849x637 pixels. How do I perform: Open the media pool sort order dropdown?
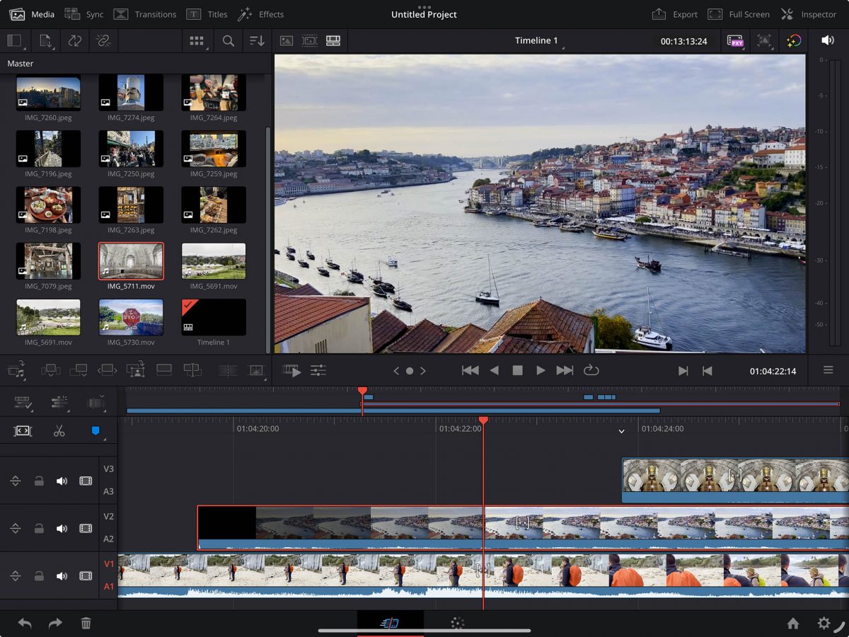point(258,41)
